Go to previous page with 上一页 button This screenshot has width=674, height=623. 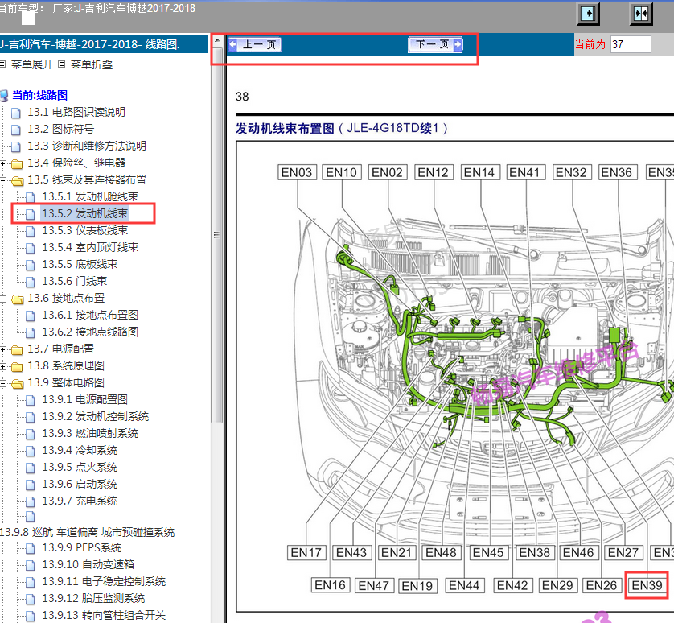[255, 44]
